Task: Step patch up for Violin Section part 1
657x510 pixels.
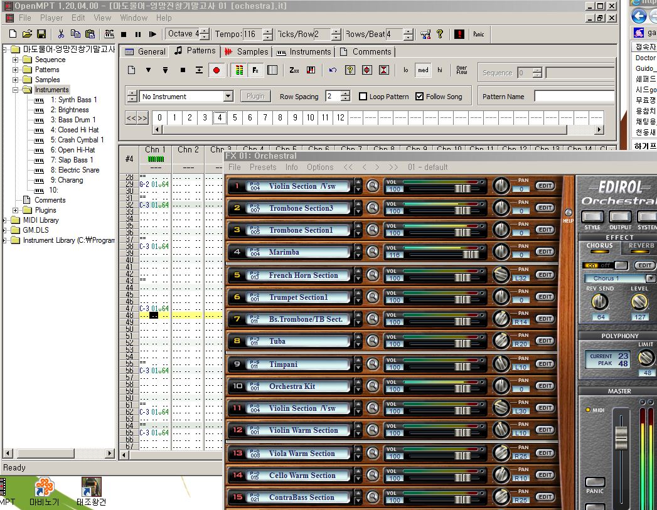Action: tap(358, 182)
